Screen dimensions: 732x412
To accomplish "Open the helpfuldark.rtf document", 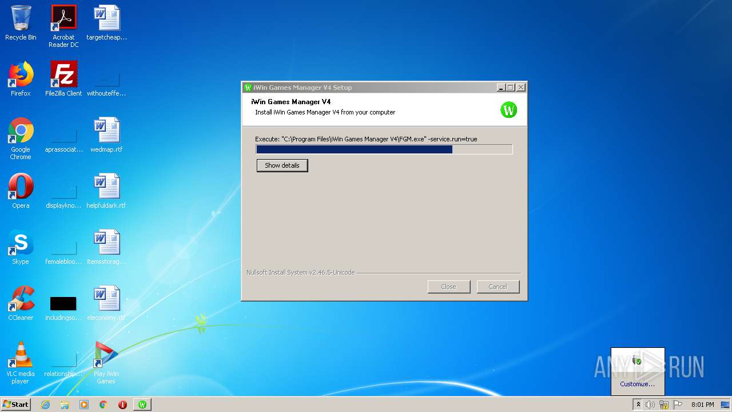I will [106, 191].
